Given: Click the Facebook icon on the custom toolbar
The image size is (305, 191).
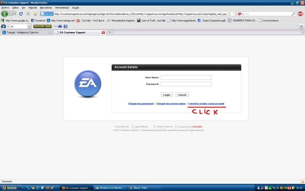Looking at the screenshot, I should 66,26.
